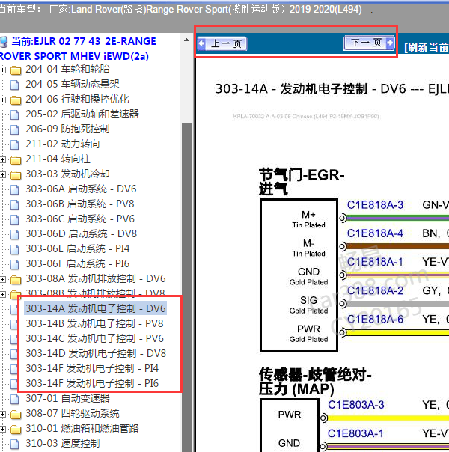Screen dimensions: 449x452
Task: Open 211-02 动力转向 document
Action: [x=63, y=144]
